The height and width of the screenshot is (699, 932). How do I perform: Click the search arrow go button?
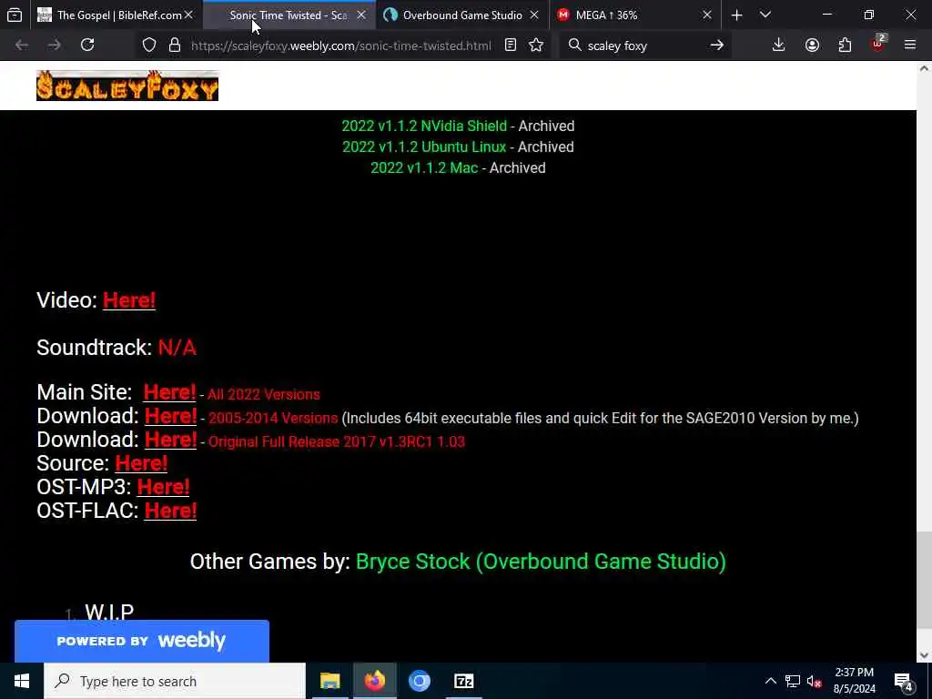coord(717,46)
